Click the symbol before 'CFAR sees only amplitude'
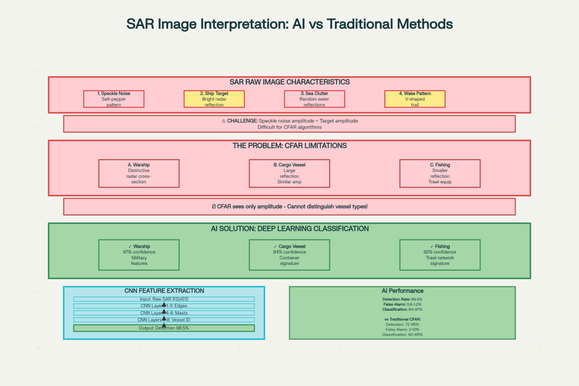 point(213,207)
